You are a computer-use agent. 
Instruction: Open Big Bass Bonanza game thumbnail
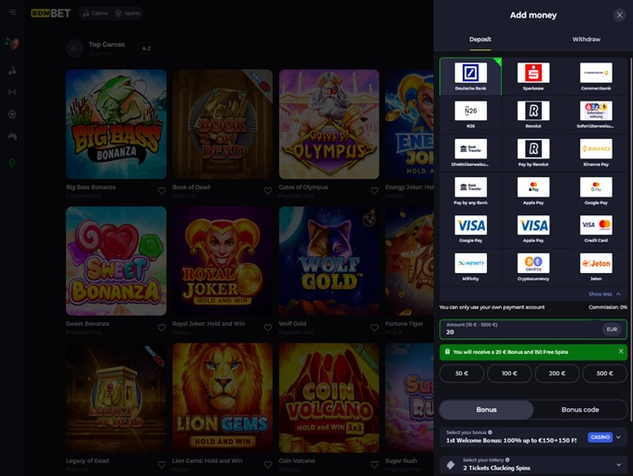click(116, 124)
